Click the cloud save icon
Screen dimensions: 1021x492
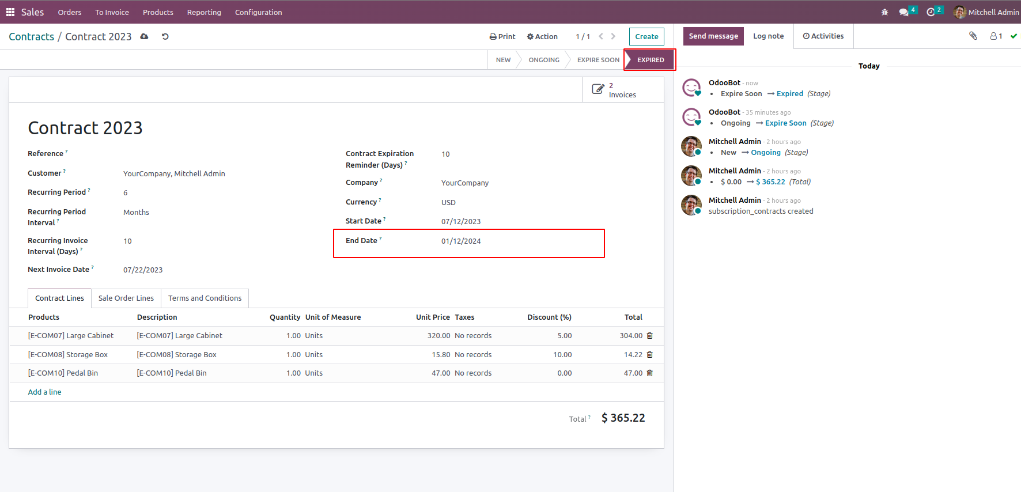tap(144, 36)
